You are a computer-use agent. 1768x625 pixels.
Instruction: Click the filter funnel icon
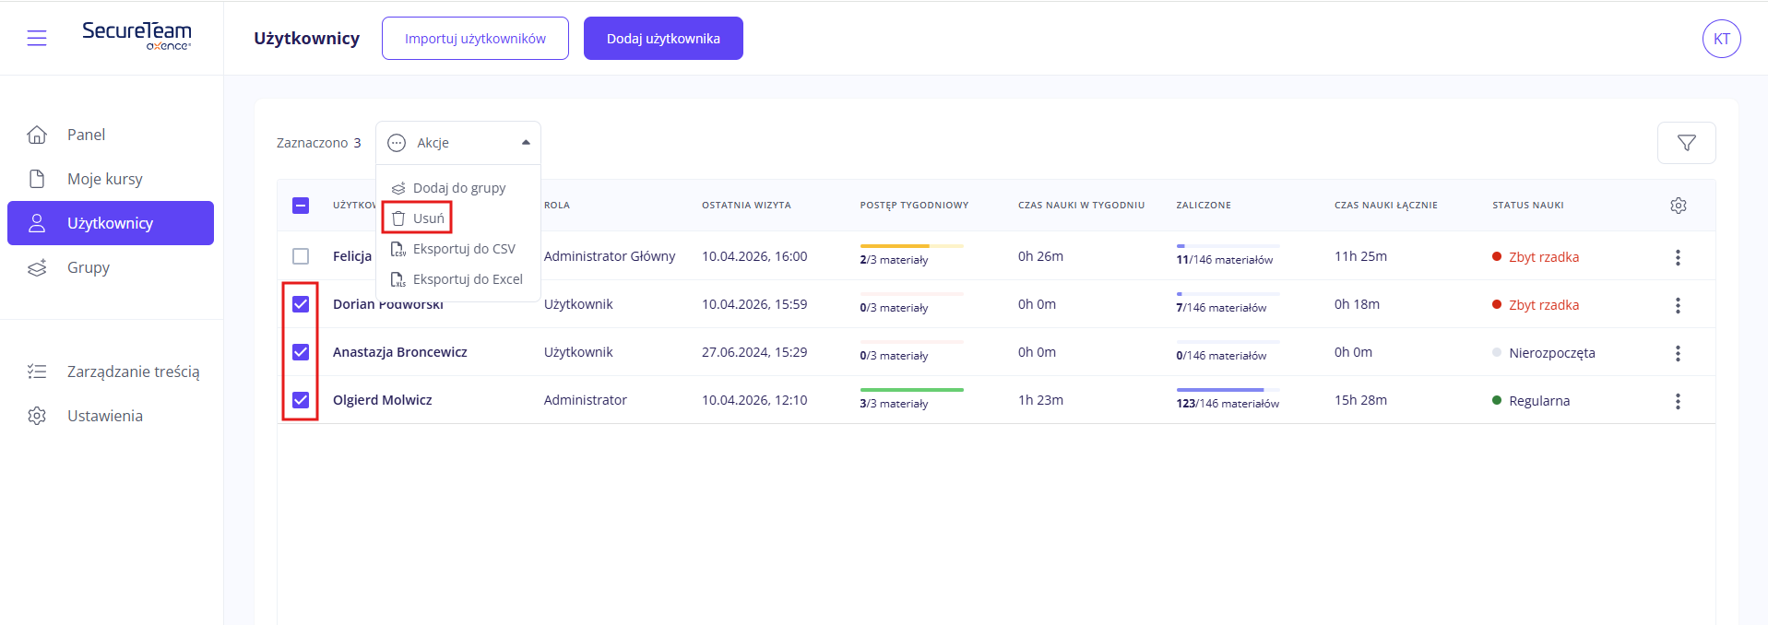coord(1686,143)
